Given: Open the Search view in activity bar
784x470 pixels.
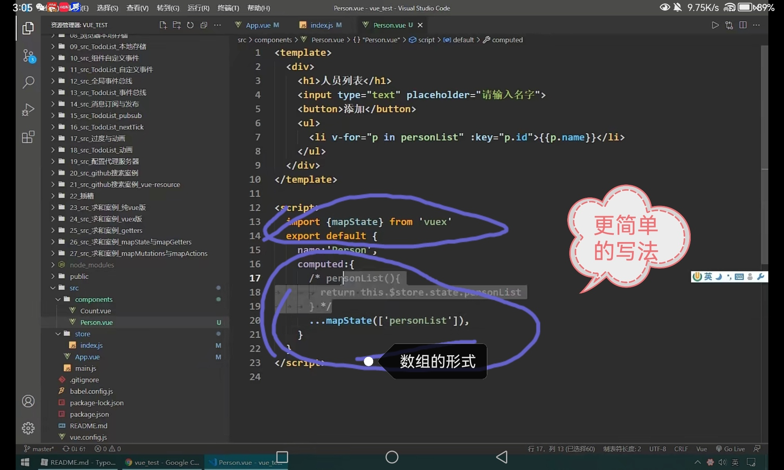Looking at the screenshot, I should point(28,82).
